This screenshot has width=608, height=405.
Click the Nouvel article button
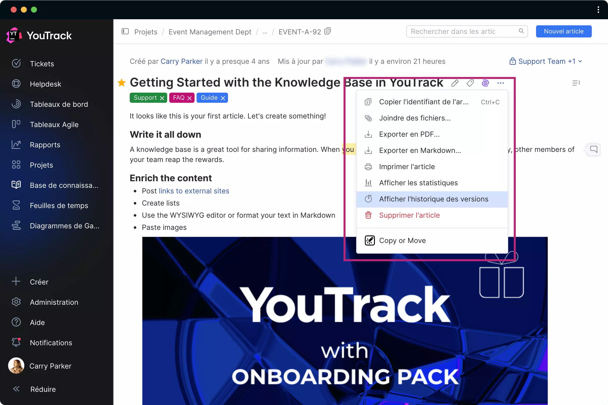[563, 31]
